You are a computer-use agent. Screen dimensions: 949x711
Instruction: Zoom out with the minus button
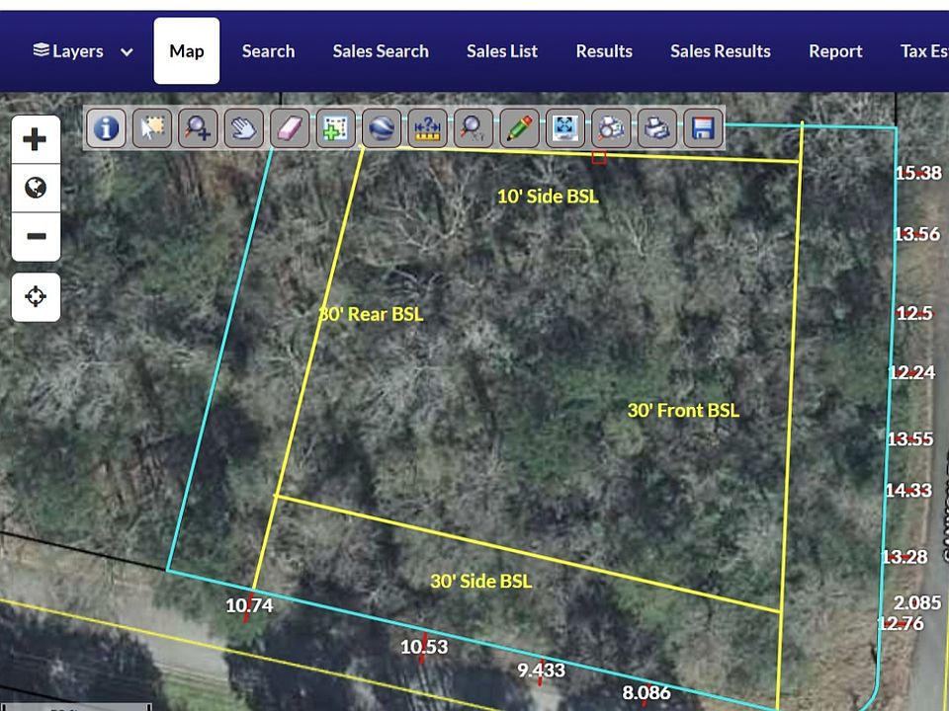[x=36, y=236]
